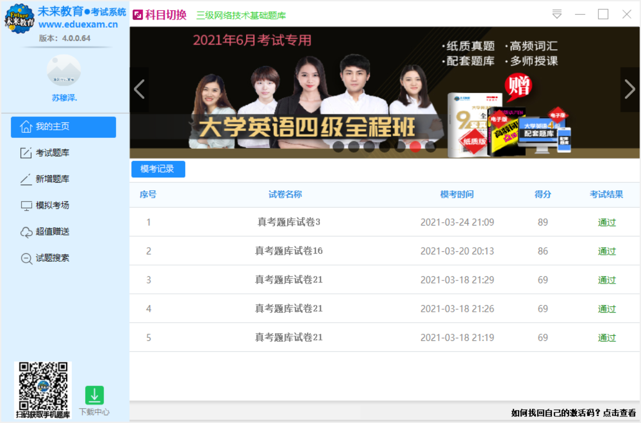641x423 pixels.
Task: Click the pencil icon beside 新增题库
Action: click(x=26, y=179)
